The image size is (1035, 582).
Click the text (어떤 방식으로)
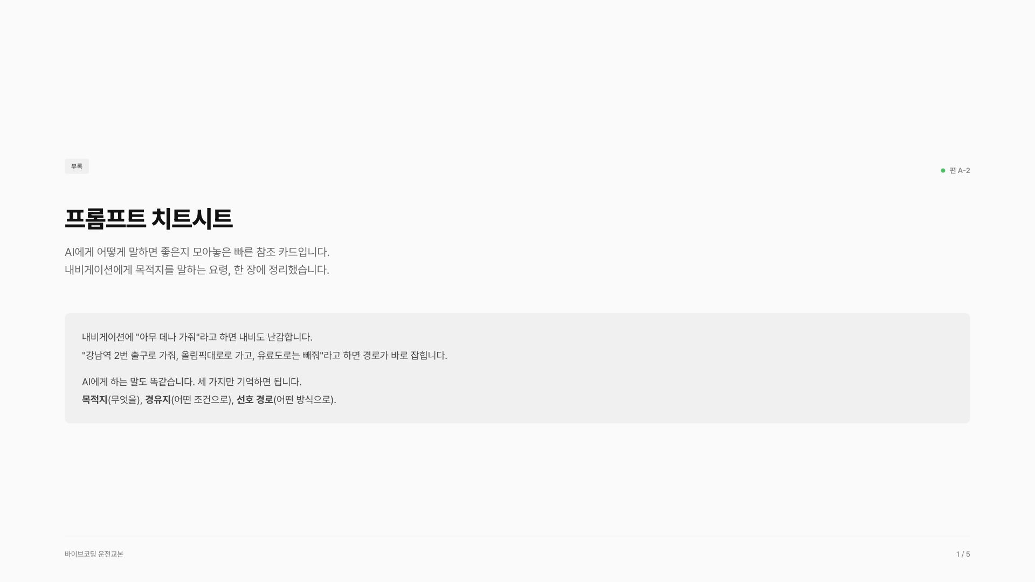point(303,400)
